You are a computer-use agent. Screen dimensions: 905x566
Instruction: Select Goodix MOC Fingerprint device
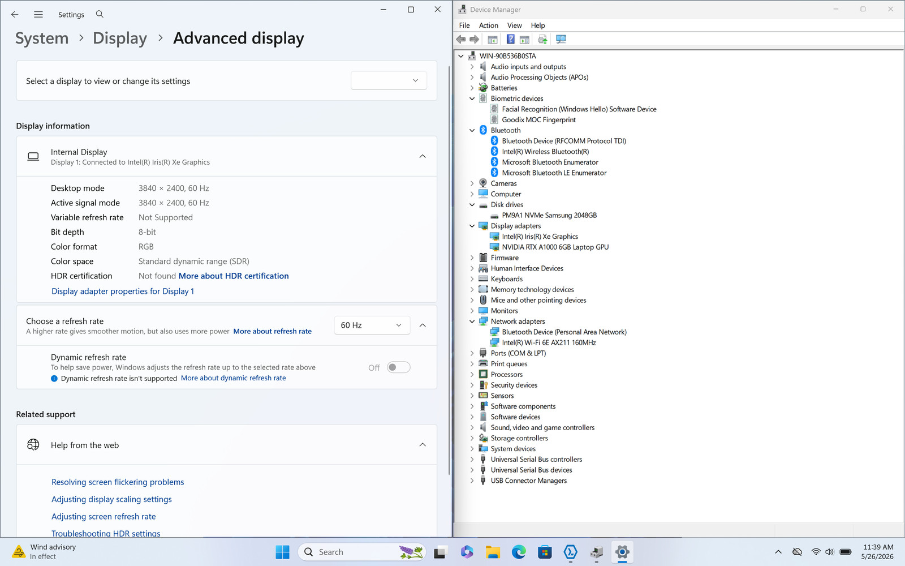538,120
